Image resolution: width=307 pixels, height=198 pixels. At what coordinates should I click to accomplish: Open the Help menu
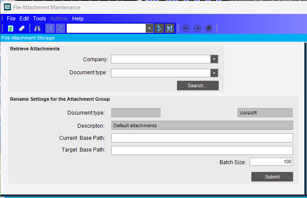[78, 19]
